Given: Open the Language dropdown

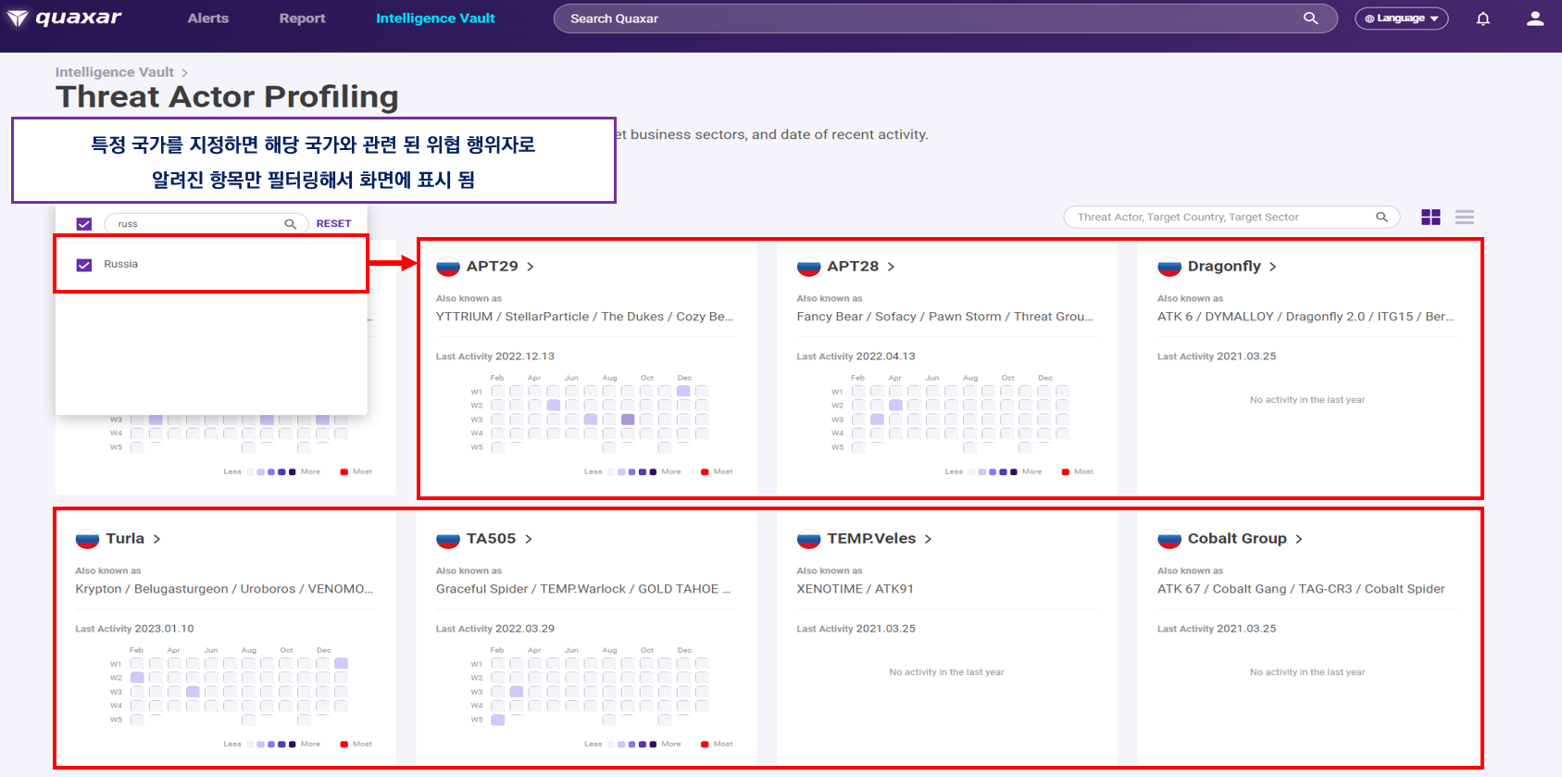Looking at the screenshot, I should [x=1401, y=19].
